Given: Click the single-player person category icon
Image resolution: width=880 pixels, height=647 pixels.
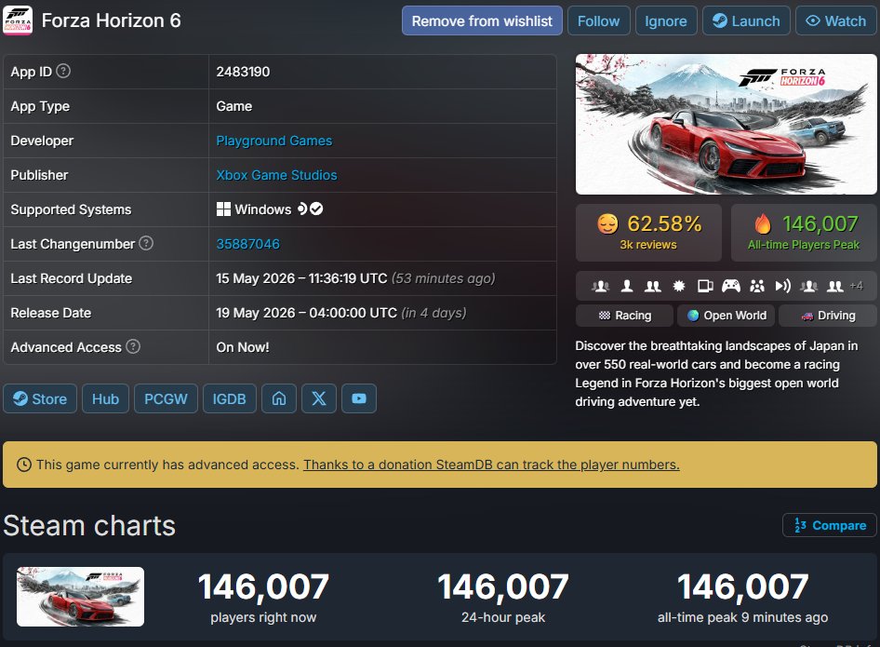Looking at the screenshot, I should point(627,286).
